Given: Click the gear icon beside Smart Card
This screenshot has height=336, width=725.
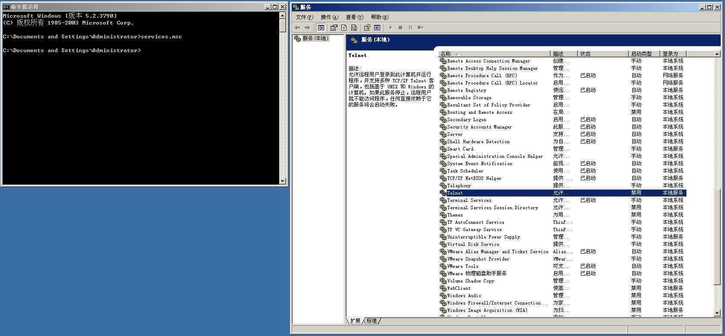Looking at the screenshot, I should tap(443, 149).
